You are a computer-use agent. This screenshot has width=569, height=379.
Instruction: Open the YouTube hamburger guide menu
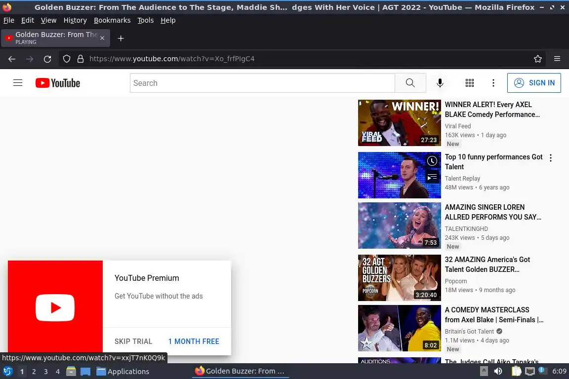tap(18, 83)
